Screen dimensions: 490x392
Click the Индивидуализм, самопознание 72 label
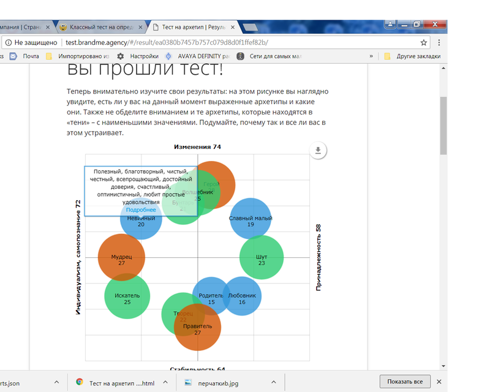pos(78,257)
